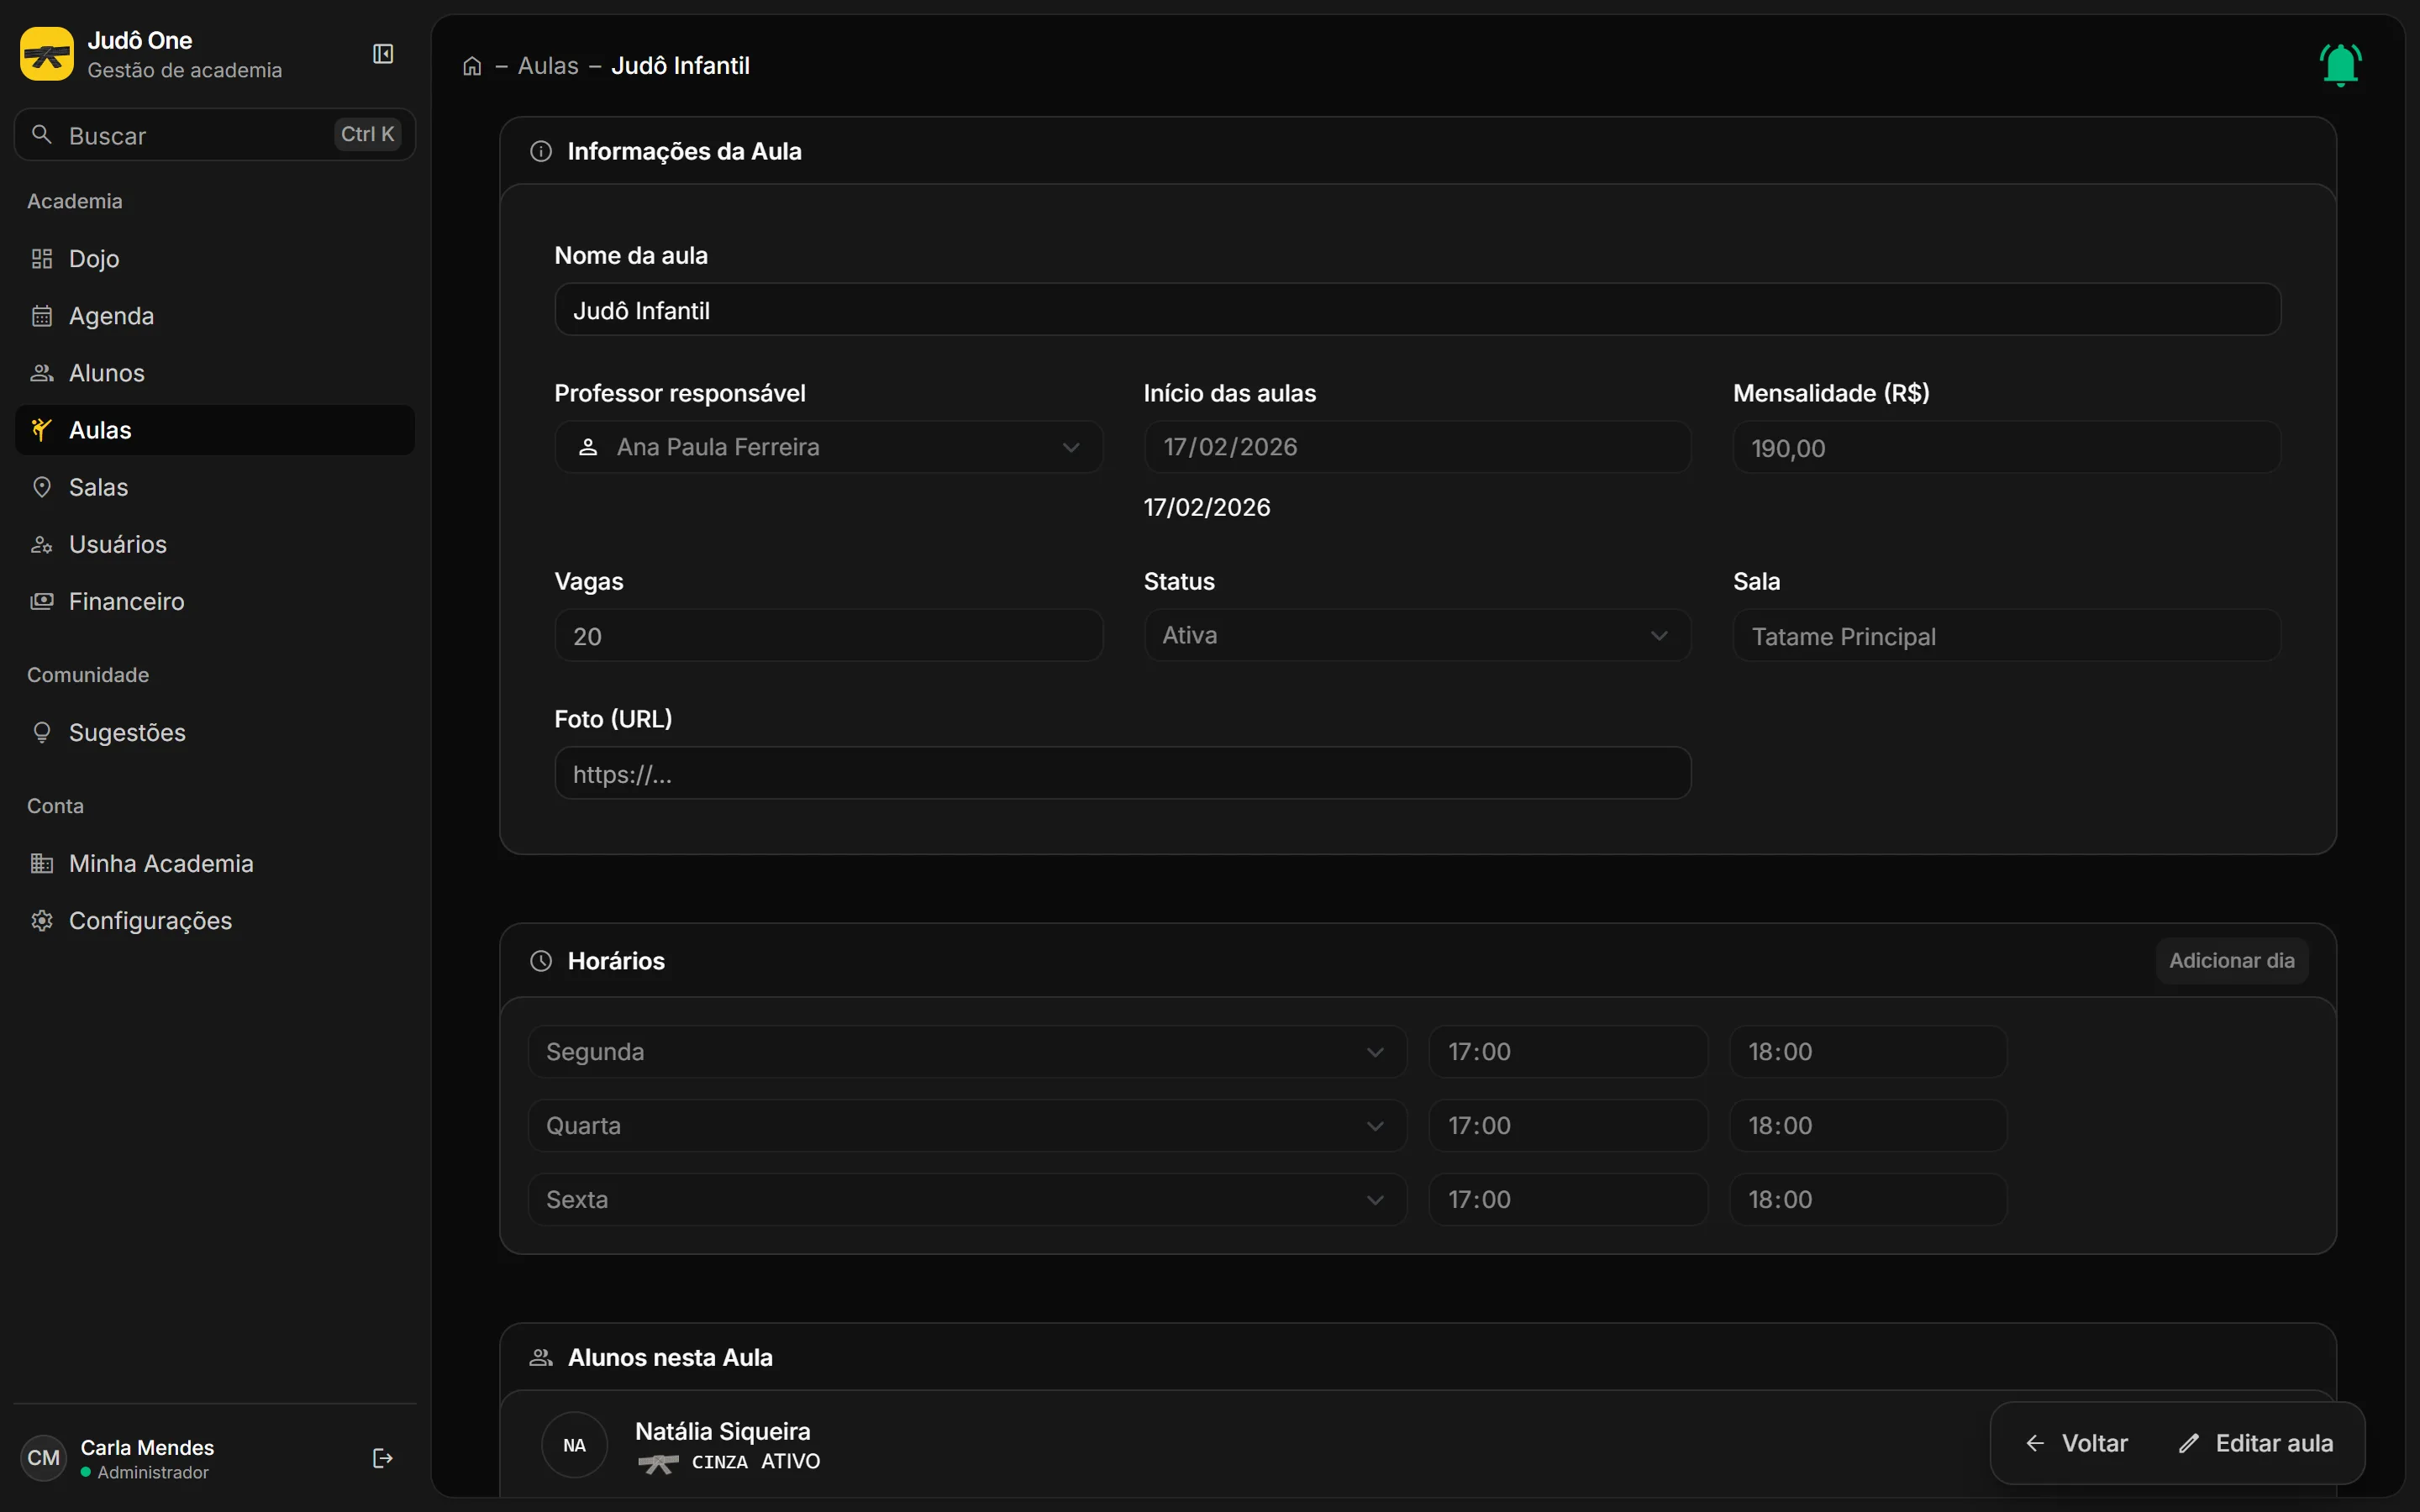Click the Início das aulas date field
2420x1512 pixels.
tap(1417, 447)
